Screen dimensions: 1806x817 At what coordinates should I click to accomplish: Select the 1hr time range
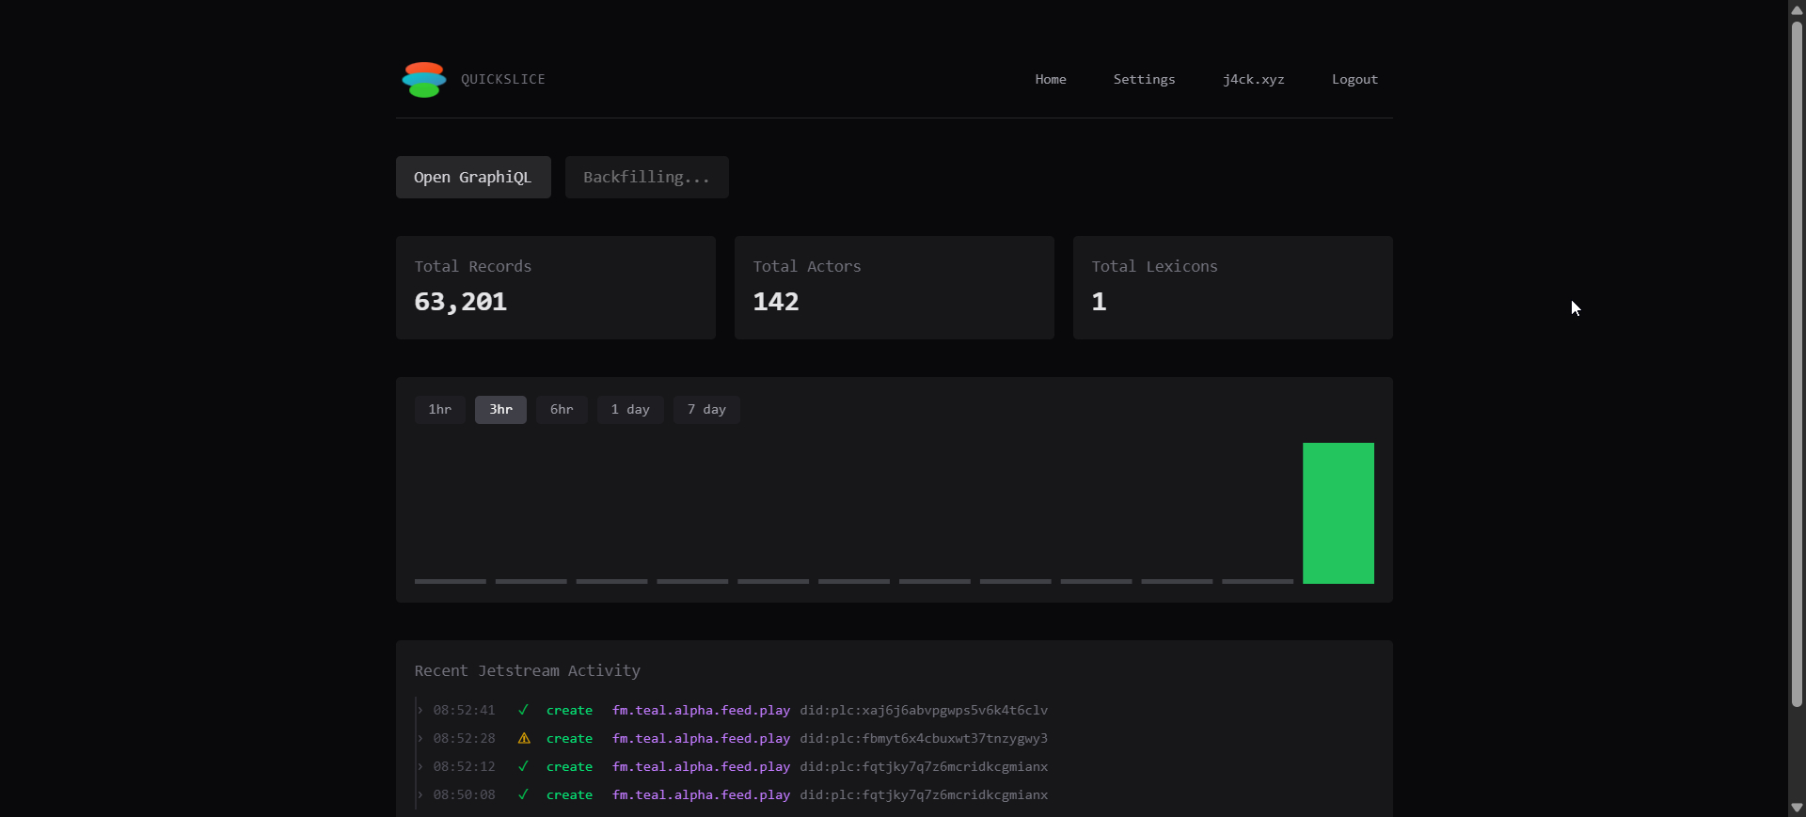(439, 410)
